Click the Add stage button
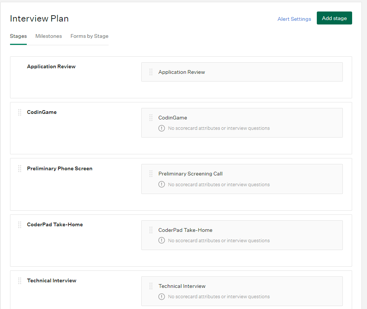 [x=334, y=18]
